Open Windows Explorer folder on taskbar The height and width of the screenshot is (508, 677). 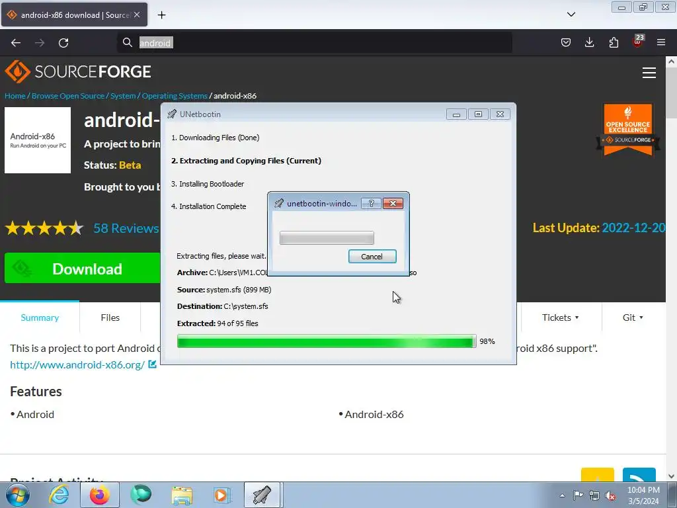coord(182,495)
